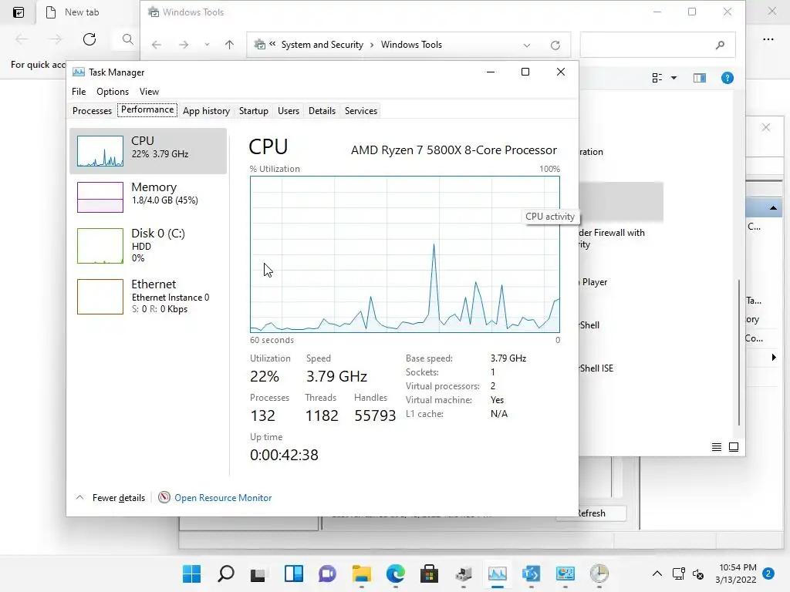Screen dimensions: 790x592
Task: Open Microsoft Store from taskbar
Action: 429,573
